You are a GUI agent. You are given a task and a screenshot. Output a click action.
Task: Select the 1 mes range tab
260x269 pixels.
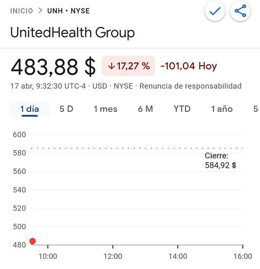point(105,109)
